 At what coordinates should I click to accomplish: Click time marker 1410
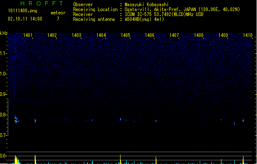[x=248, y=35]
